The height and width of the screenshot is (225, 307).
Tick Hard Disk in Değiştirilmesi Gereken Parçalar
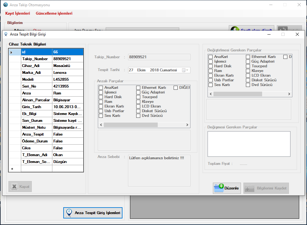[210, 66]
